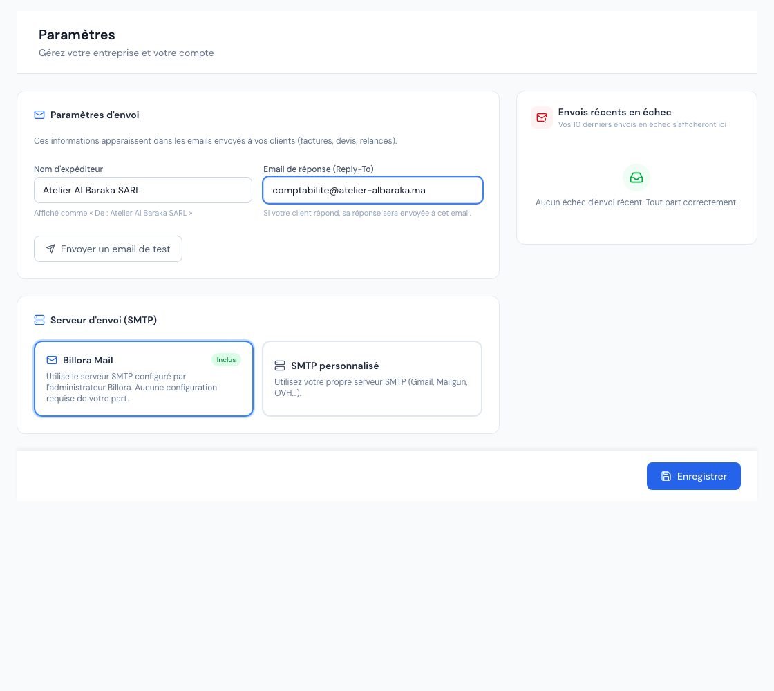Click the Envois récents en échec title
Viewport: 774px width, 691px height.
(614, 112)
